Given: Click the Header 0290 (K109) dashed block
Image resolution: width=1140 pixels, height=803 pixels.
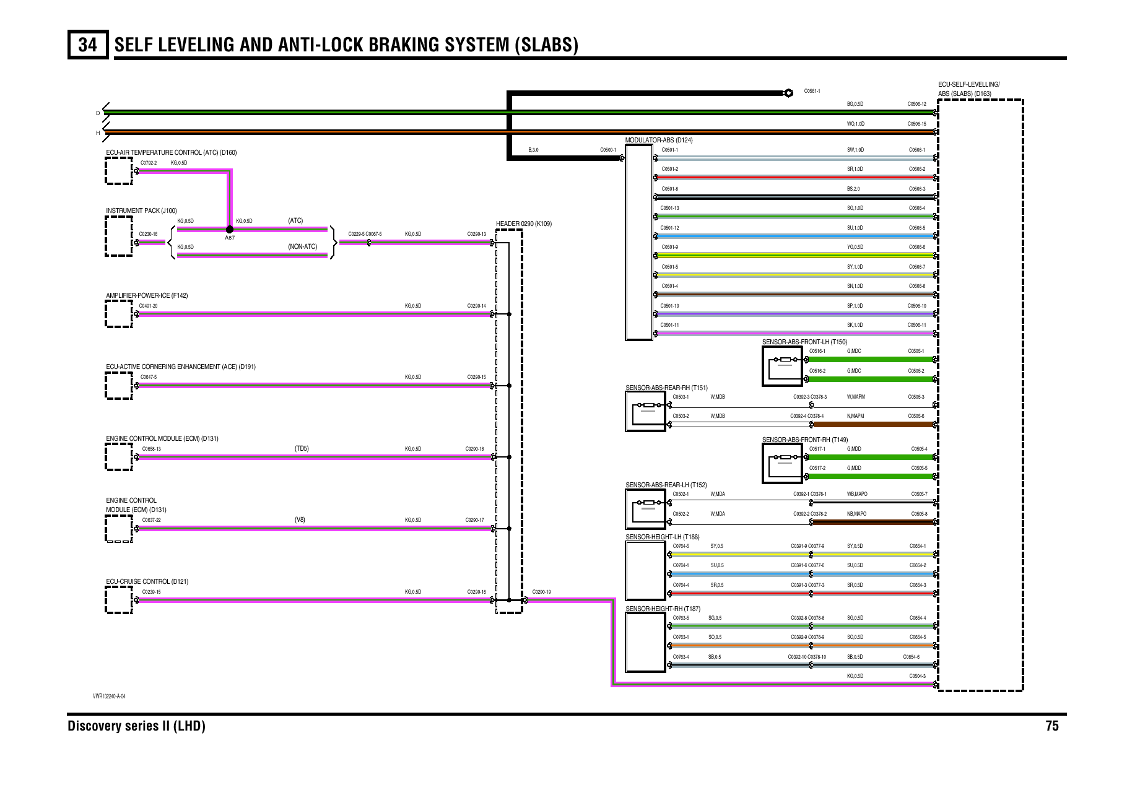Looking at the screenshot, I should [509, 421].
